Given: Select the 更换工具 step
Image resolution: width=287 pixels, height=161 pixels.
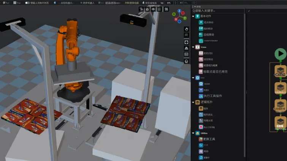Looking at the screenshot, I should 207,139.
